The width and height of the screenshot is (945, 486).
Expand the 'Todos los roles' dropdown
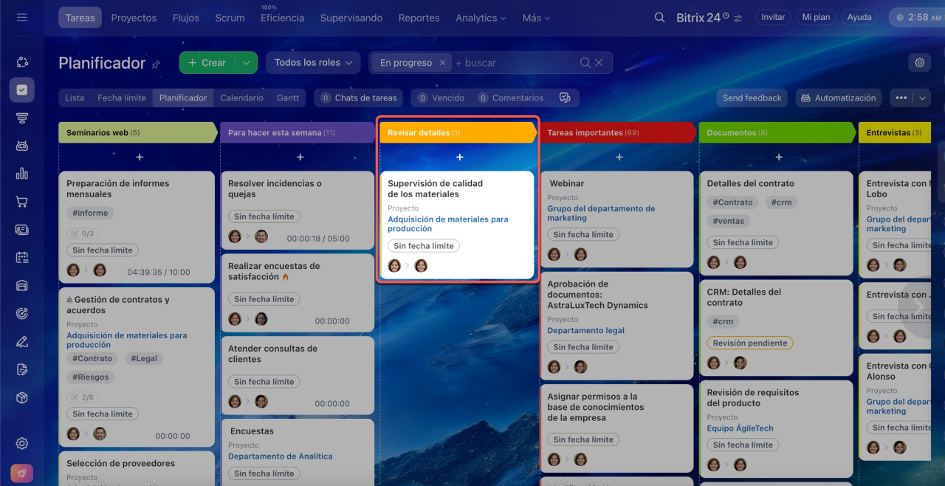point(313,63)
